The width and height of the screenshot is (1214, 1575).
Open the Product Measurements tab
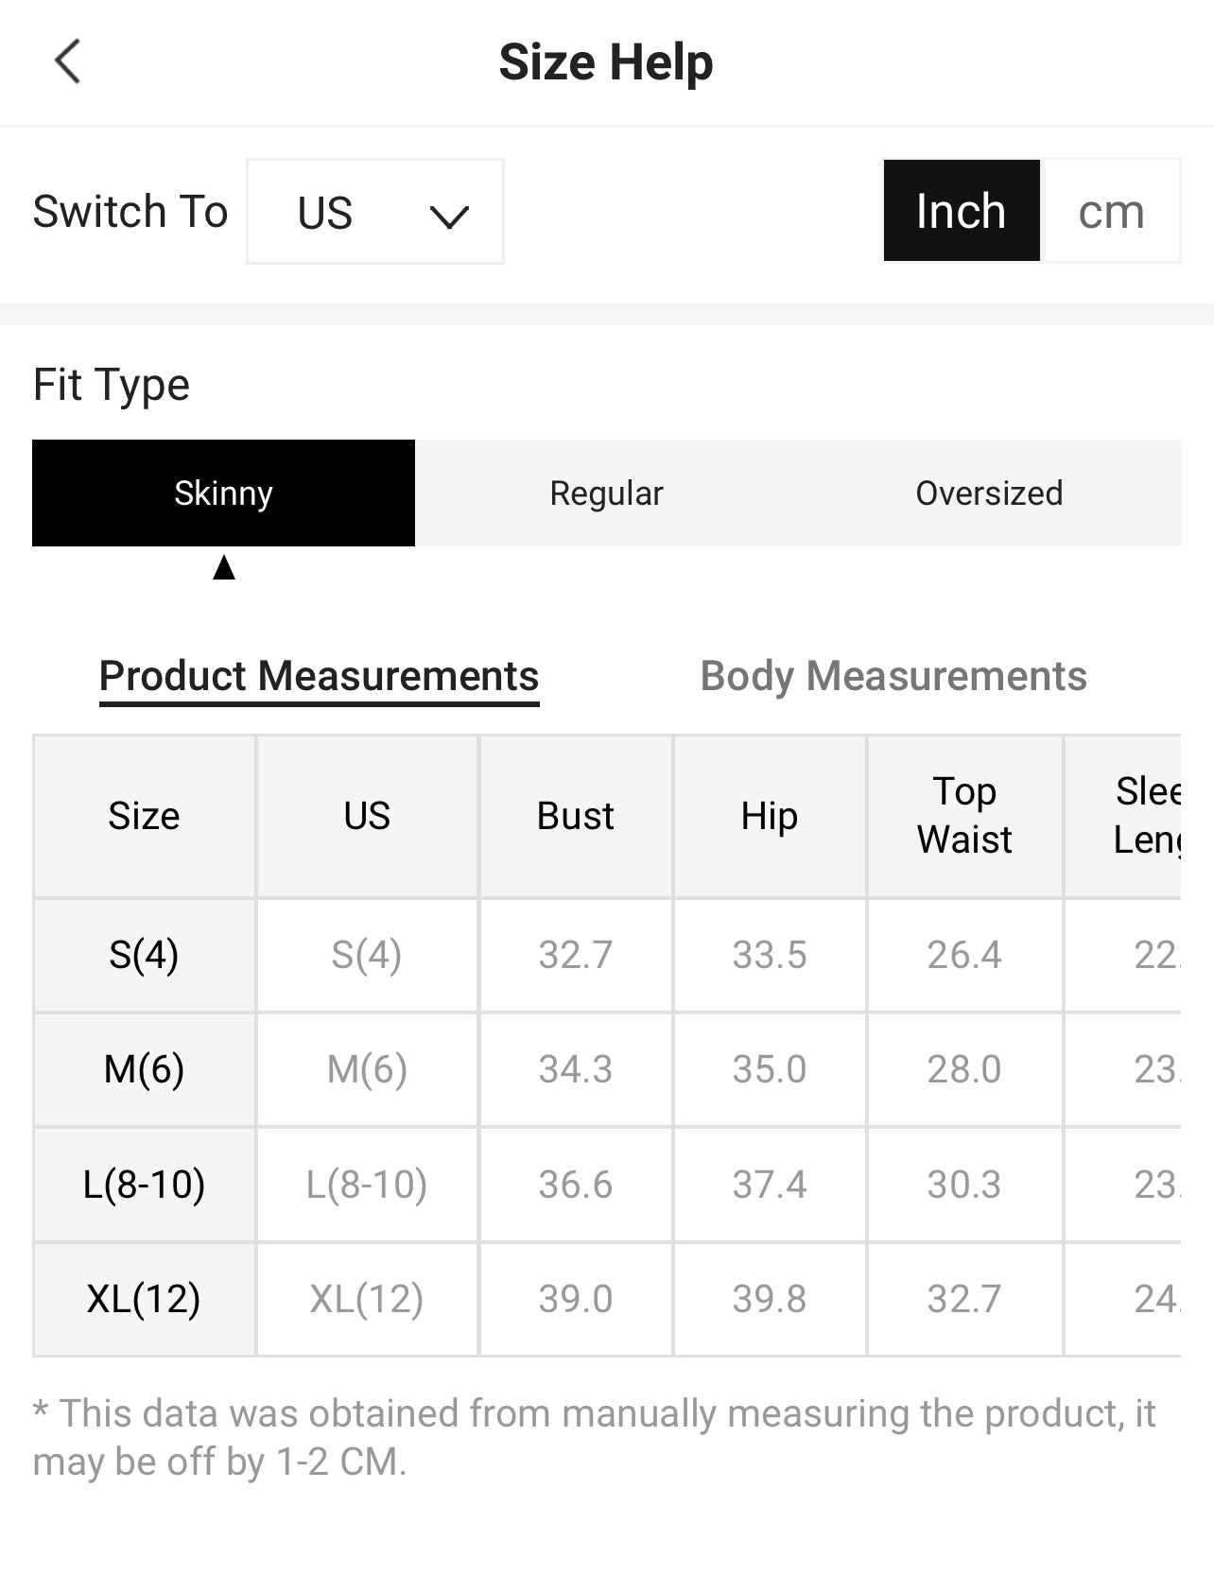click(320, 677)
